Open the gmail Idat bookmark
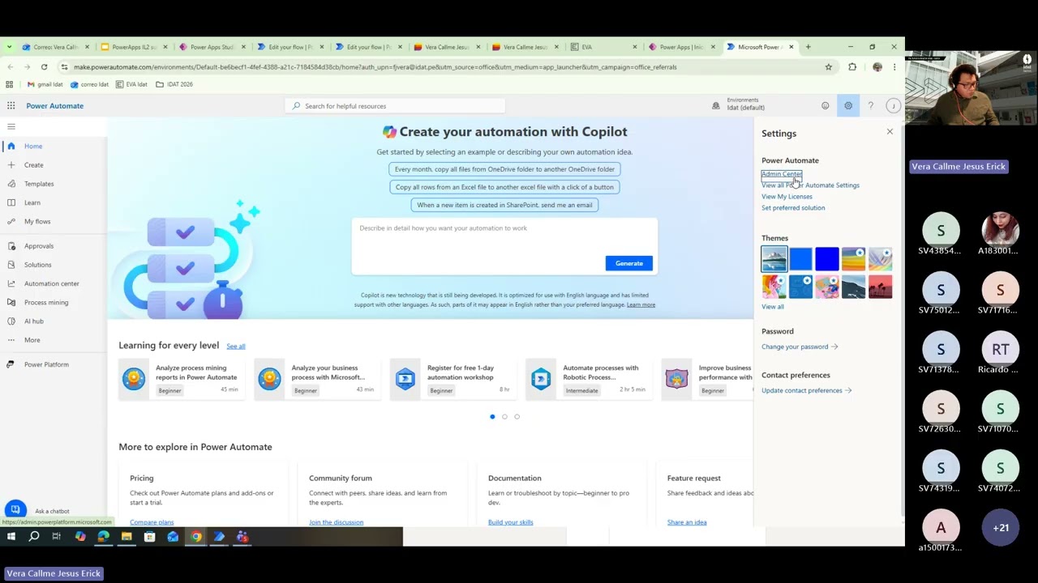 (45, 84)
